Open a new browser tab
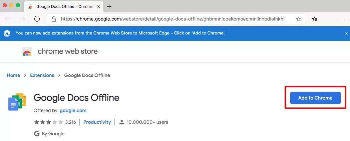The image size is (350, 141). coord(109,6)
